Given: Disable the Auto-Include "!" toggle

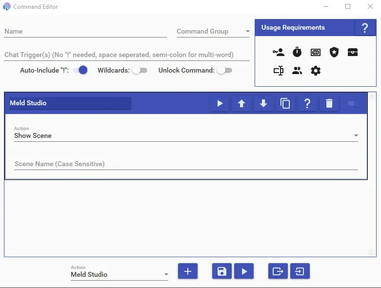Looking at the screenshot, I should [x=80, y=70].
